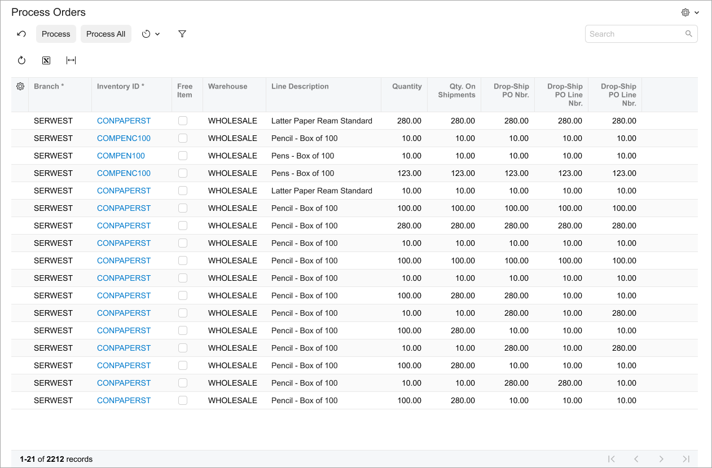Click the undo arrow icon in toolbar
This screenshot has height=468, width=712.
pos(21,34)
